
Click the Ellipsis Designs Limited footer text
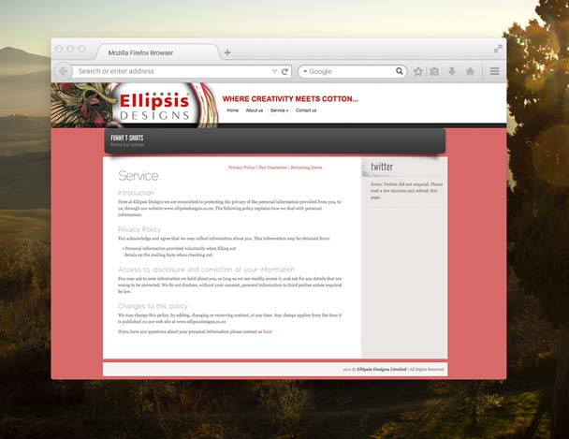382,369
